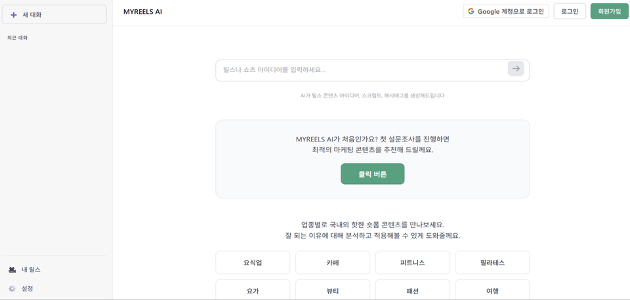
Task: Choose the 필라테스 category
Action: 492,263
